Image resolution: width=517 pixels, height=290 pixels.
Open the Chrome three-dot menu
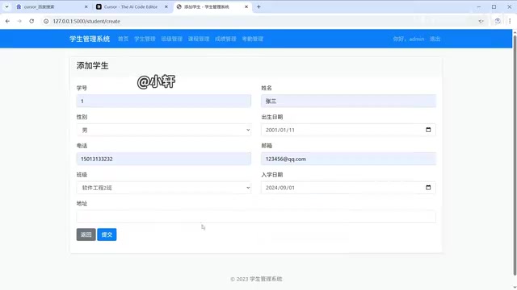coord(510,21)
